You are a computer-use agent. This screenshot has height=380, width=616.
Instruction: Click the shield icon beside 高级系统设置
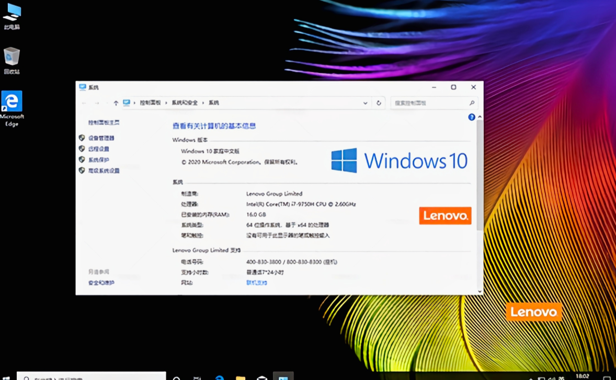point(82,170)
